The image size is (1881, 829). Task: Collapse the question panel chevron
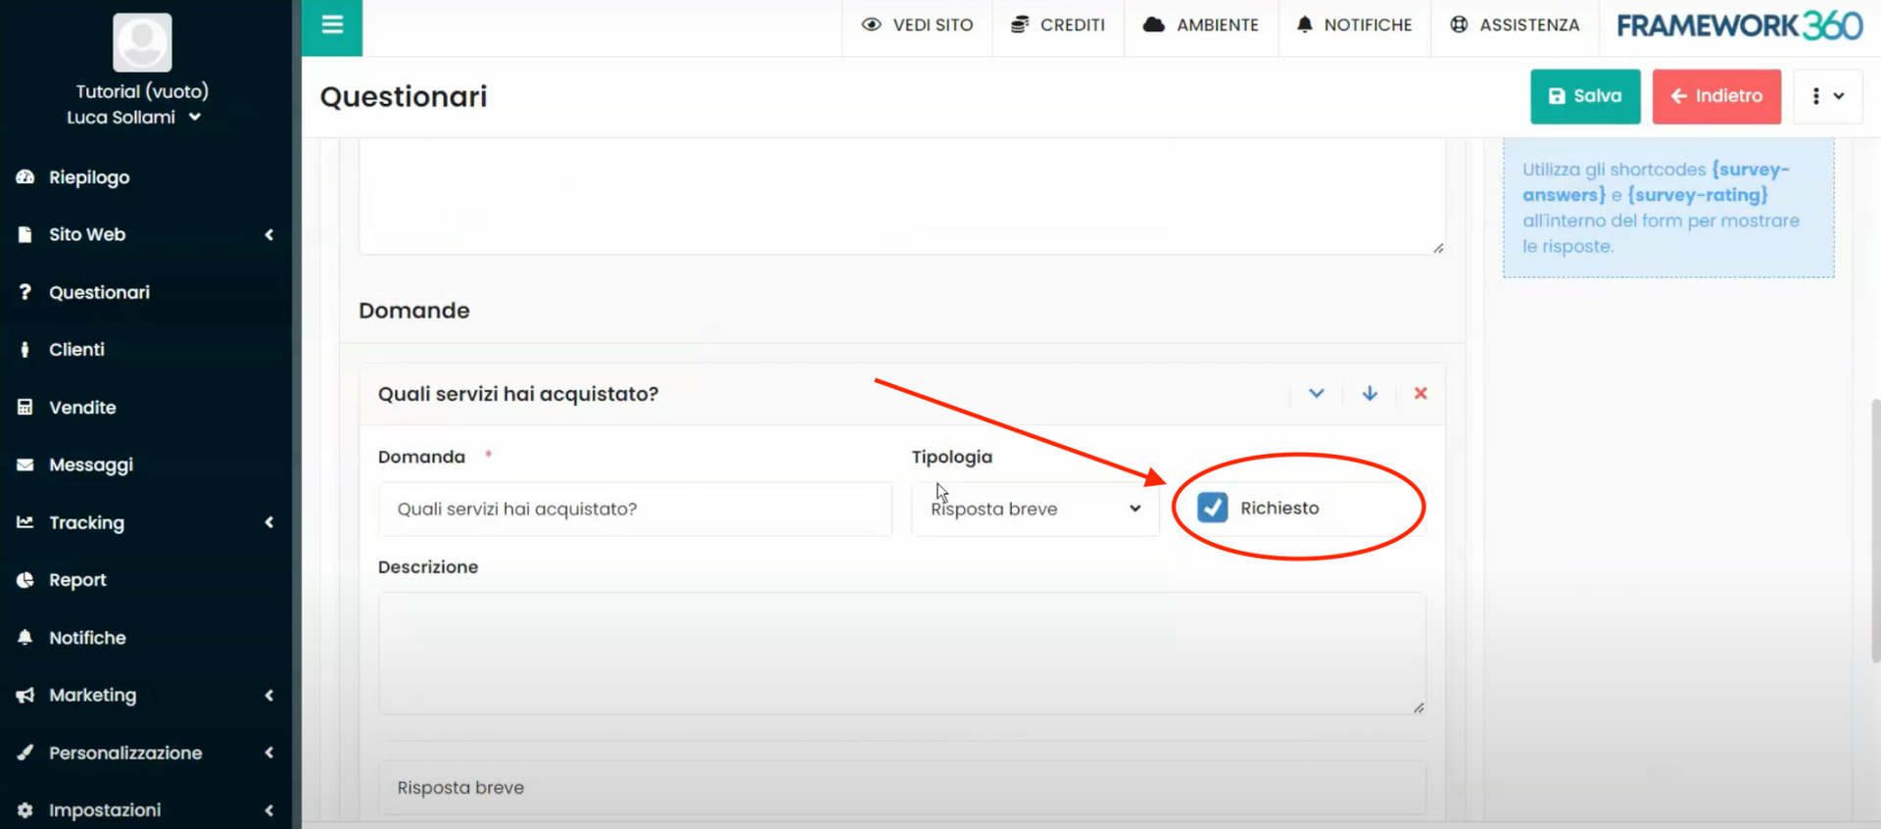click(1316, 393)
